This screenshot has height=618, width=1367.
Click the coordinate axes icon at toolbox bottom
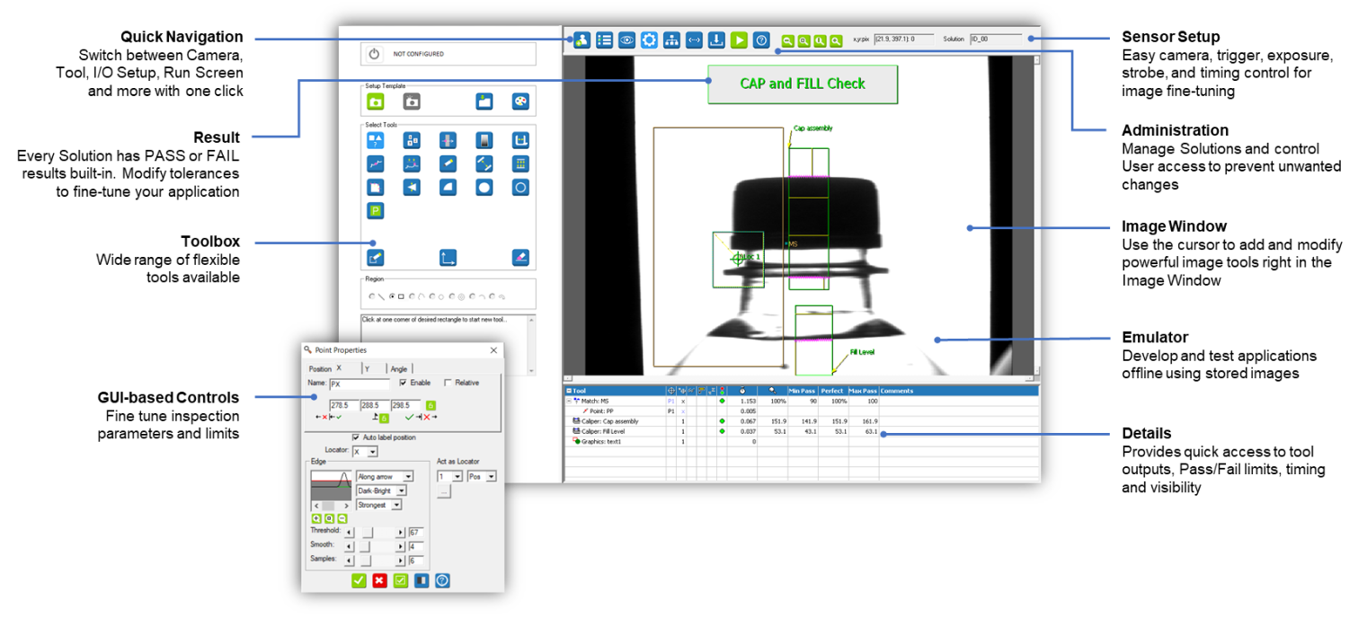(x=448, y=258)
